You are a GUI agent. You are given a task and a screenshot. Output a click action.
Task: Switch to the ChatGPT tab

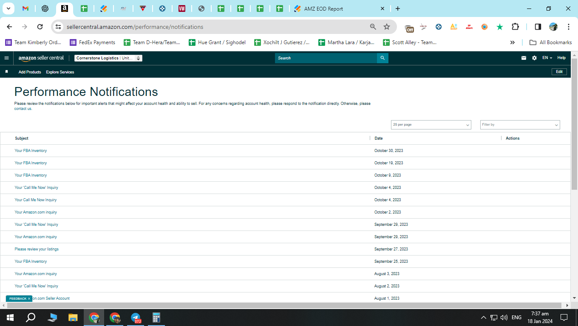coord(45,8)
